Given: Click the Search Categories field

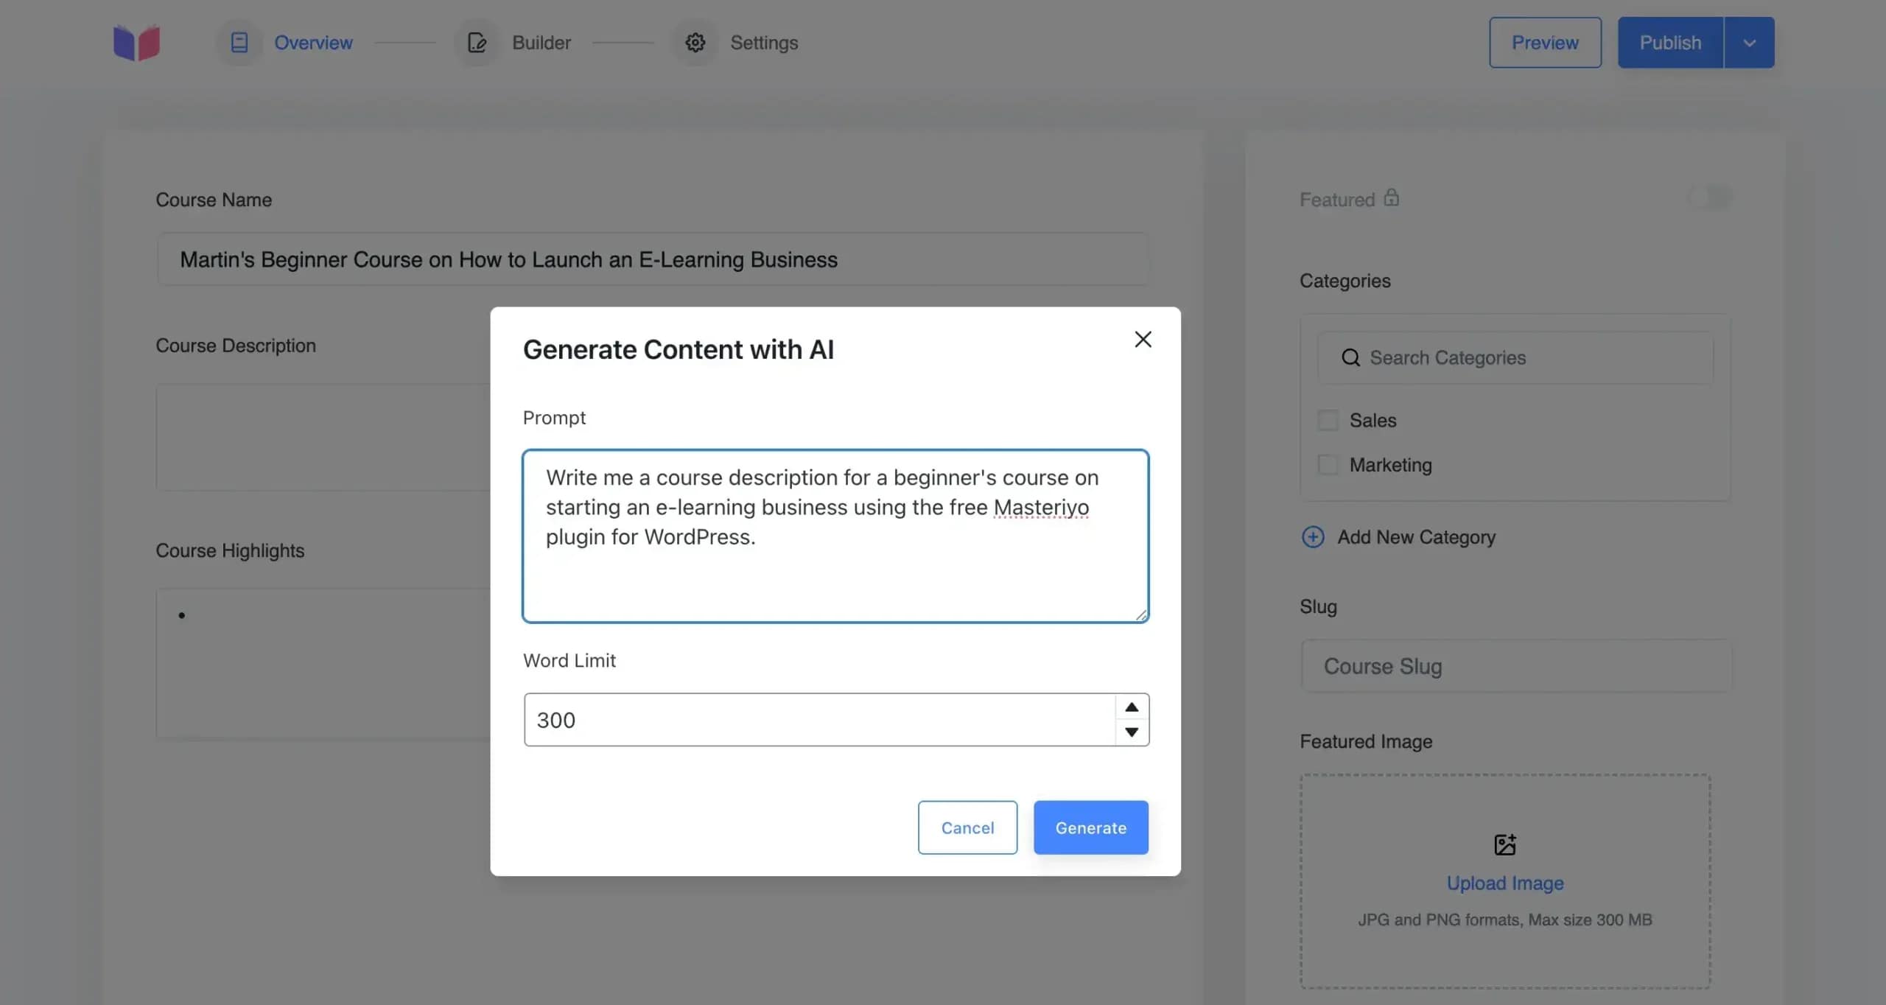Looking at the screenshot, I should point(1515,357).
